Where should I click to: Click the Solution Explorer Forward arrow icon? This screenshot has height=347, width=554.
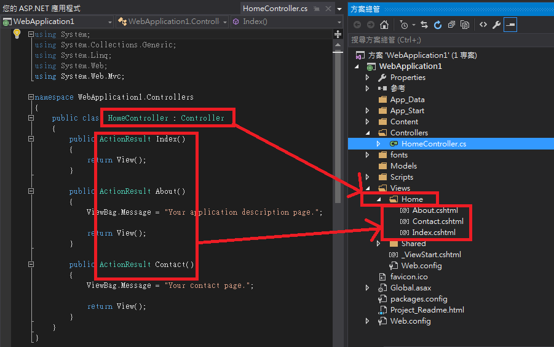tap(371, 25)
